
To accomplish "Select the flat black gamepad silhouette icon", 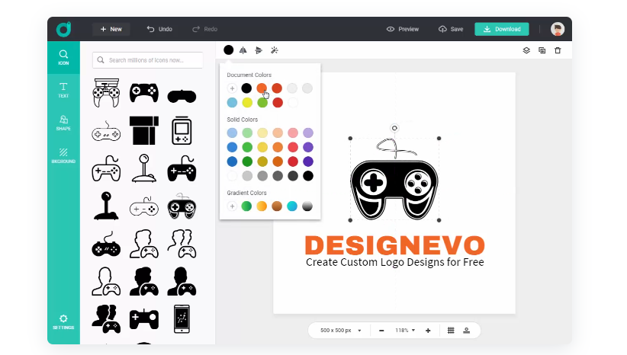I will pos(182,96).
